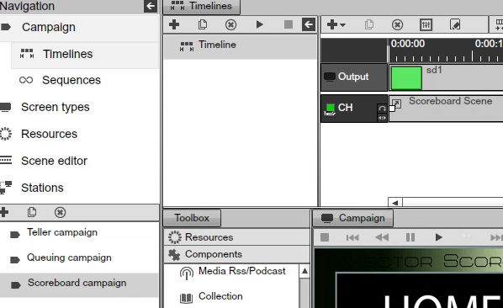Open the Sequences navigation item
The image size is (503, 308).
(71, 80)
